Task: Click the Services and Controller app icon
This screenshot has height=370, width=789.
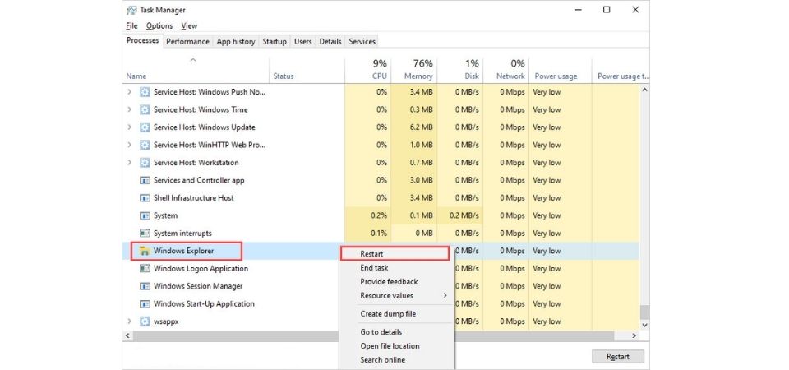Action: pos(145,180)
